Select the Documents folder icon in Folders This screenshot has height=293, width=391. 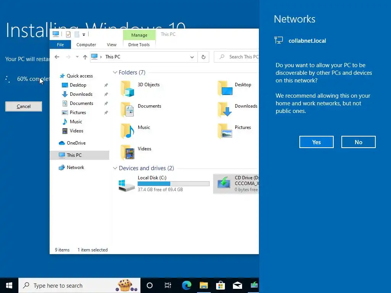[128, 109]
